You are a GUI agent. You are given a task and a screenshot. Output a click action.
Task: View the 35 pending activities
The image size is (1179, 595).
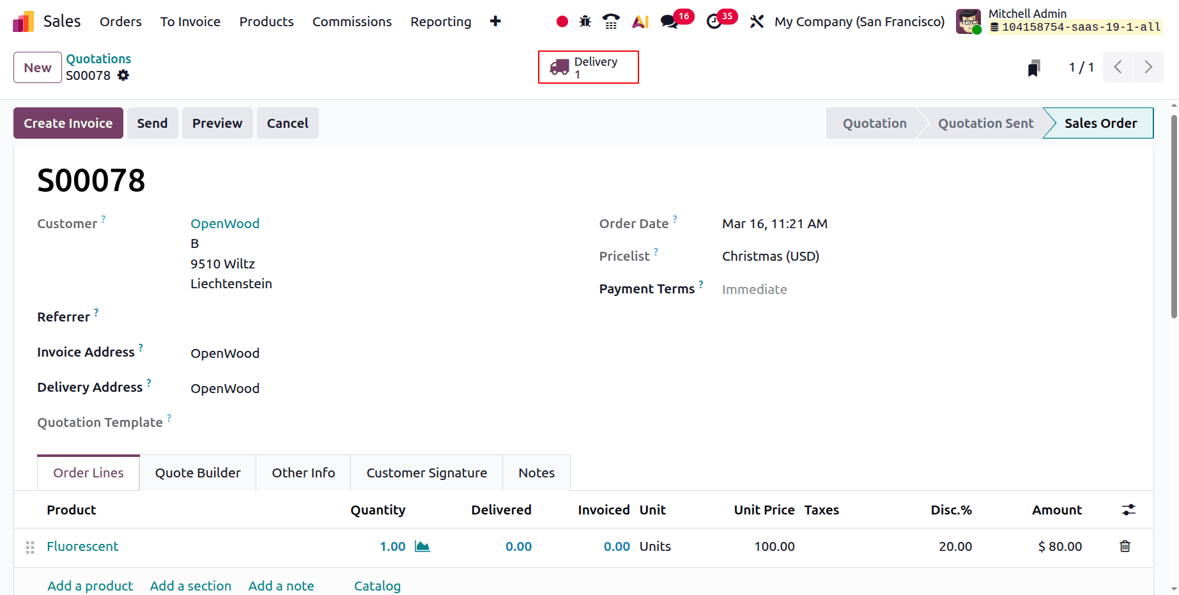click(x=714, y=23)
